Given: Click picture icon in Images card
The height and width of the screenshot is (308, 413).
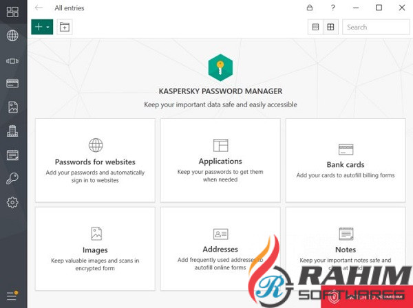Looking at the screenshot, I should [96, 234].
